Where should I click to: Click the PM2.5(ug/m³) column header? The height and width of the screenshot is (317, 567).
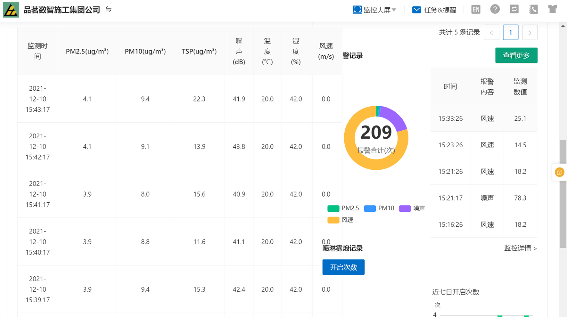click(x=87, y=51)
